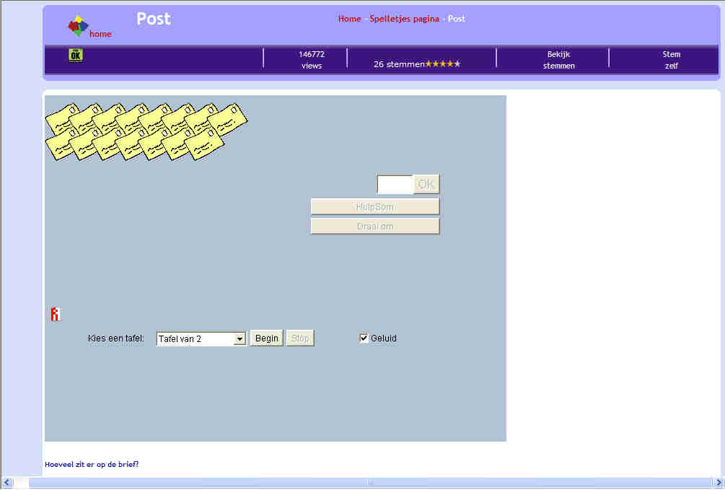The width and height of the screenshot is (725, 490).
Task: Focus the answer input field beside Ok
Action: tap(395, 185)
